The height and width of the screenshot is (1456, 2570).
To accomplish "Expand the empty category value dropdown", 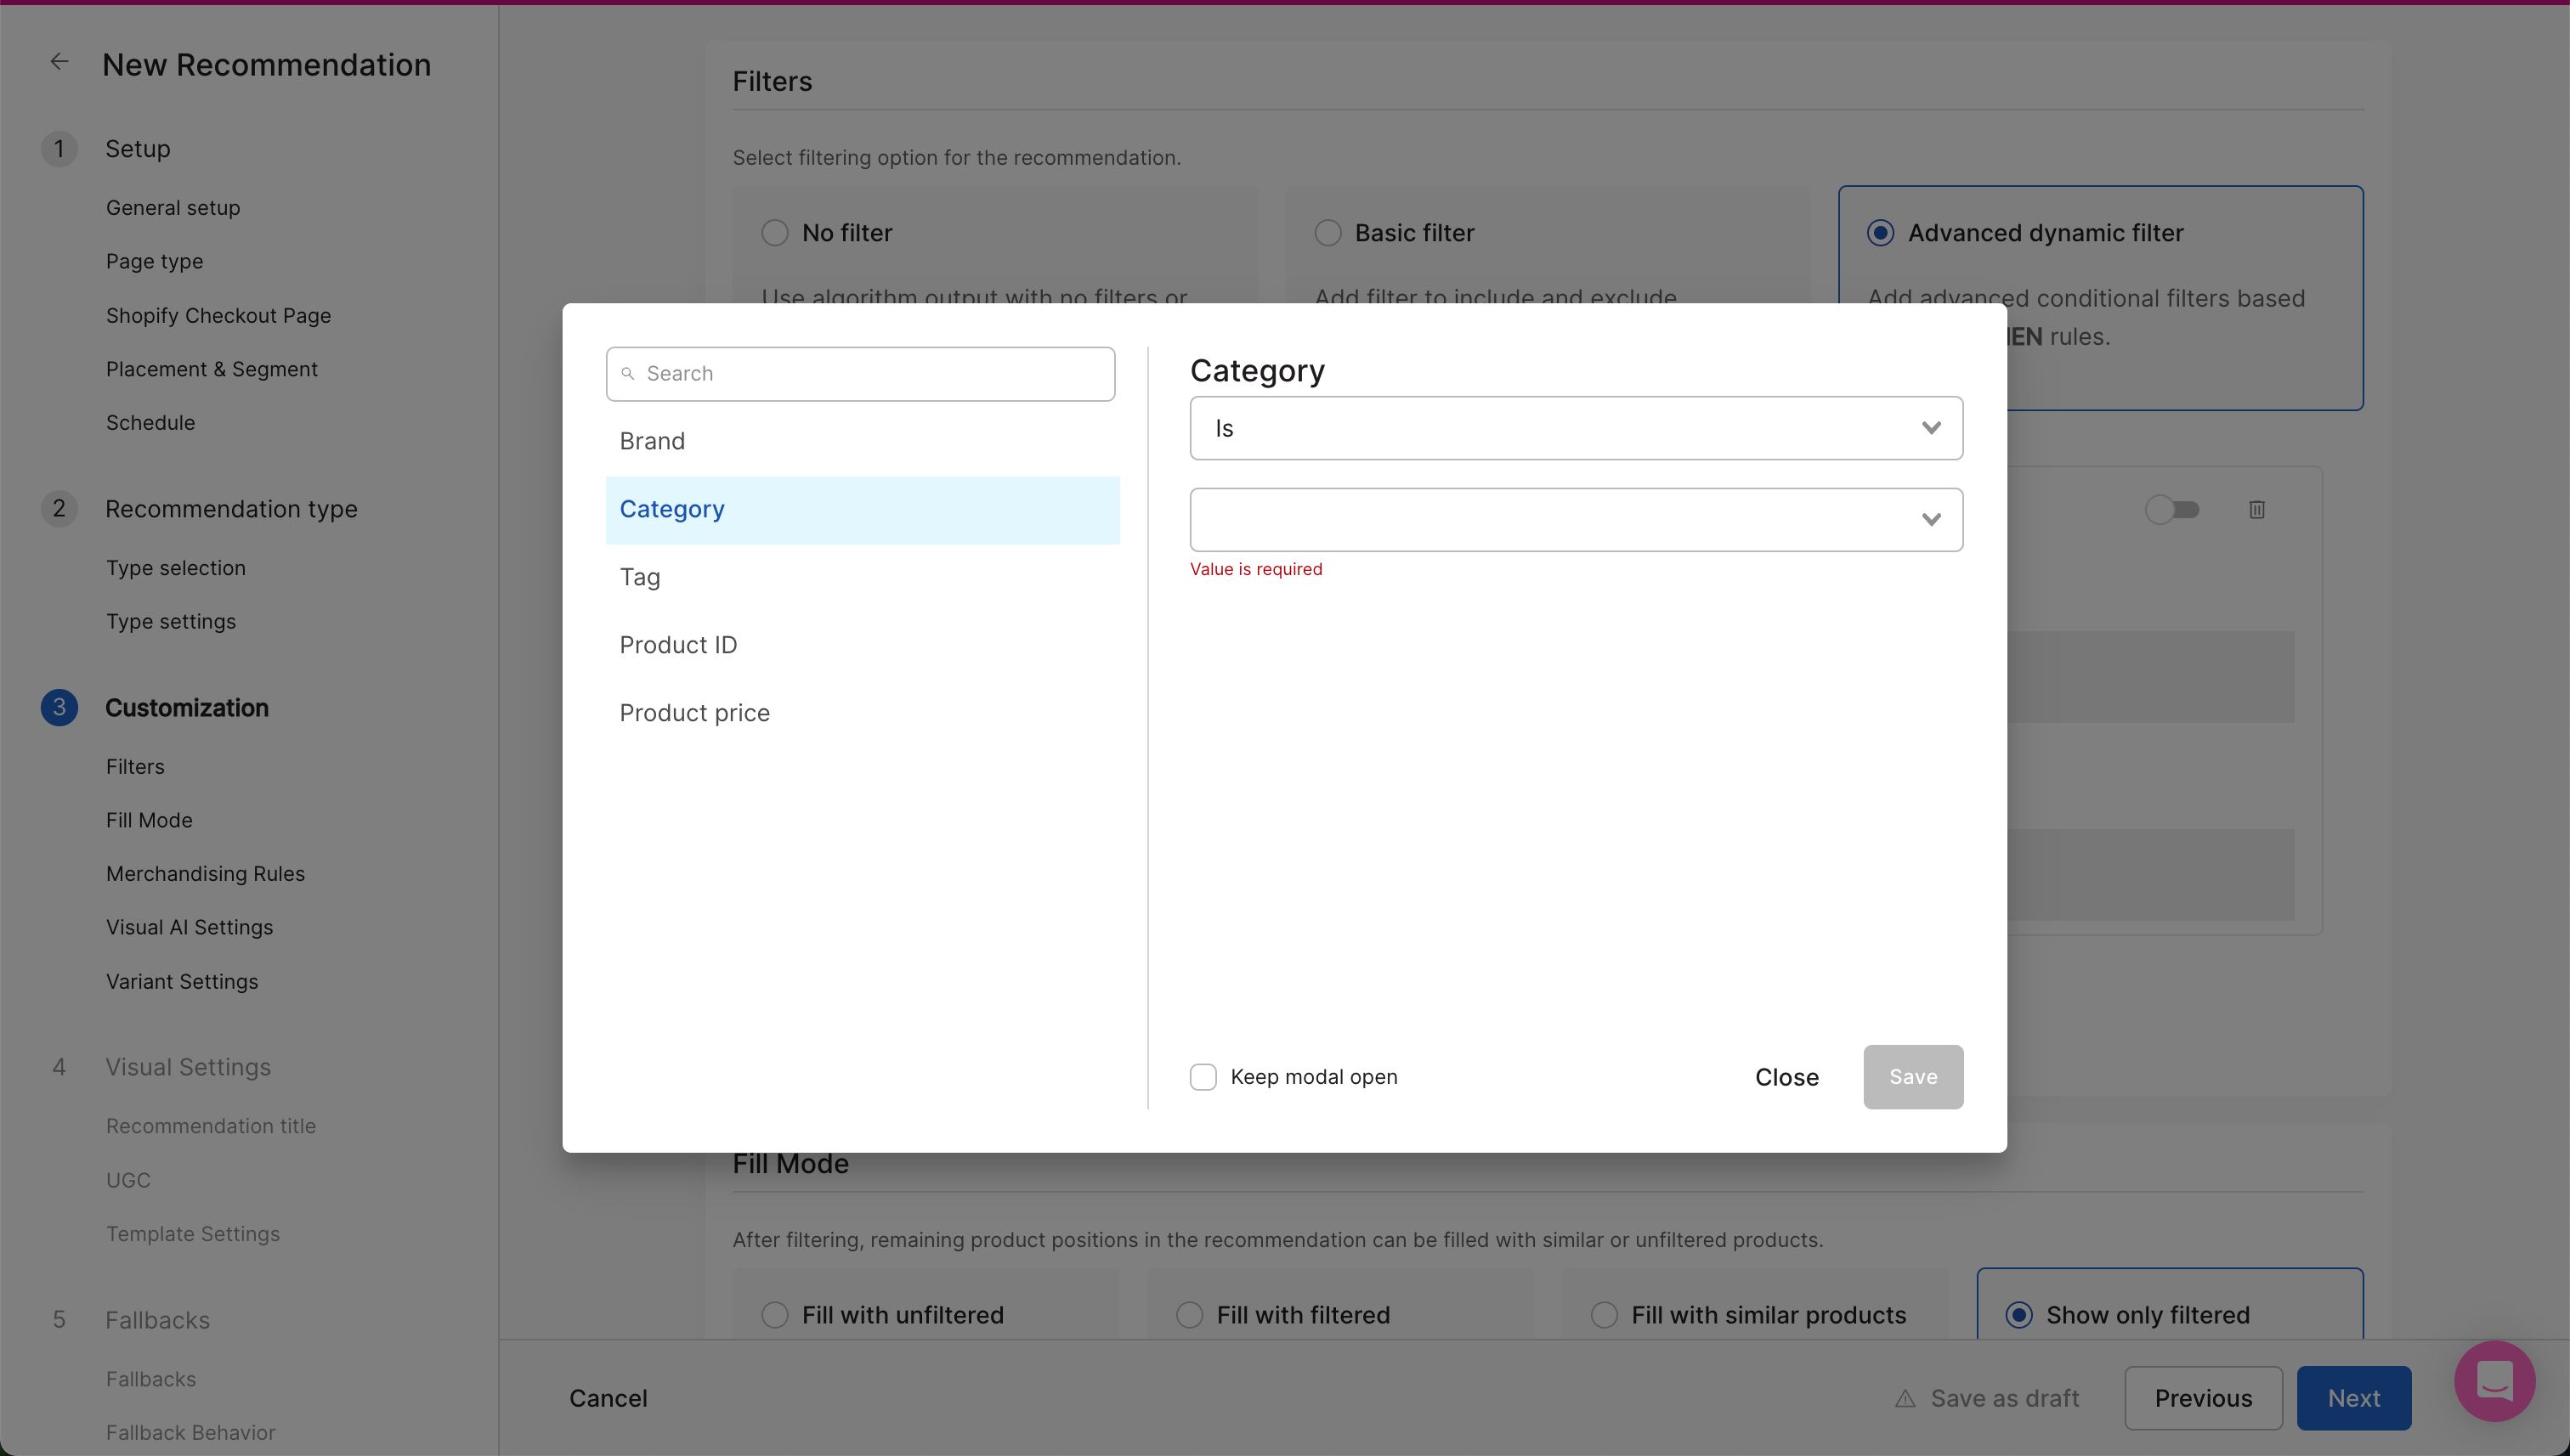I will tap(1576, 520).
